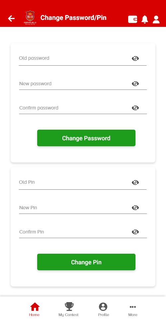Reveal the Confirm Pin entry
This screenshot has width=166, height=325.
tap(135, 232)
